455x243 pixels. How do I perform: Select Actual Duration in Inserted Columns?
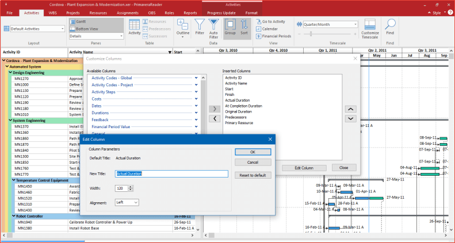[x=238, y=100]
